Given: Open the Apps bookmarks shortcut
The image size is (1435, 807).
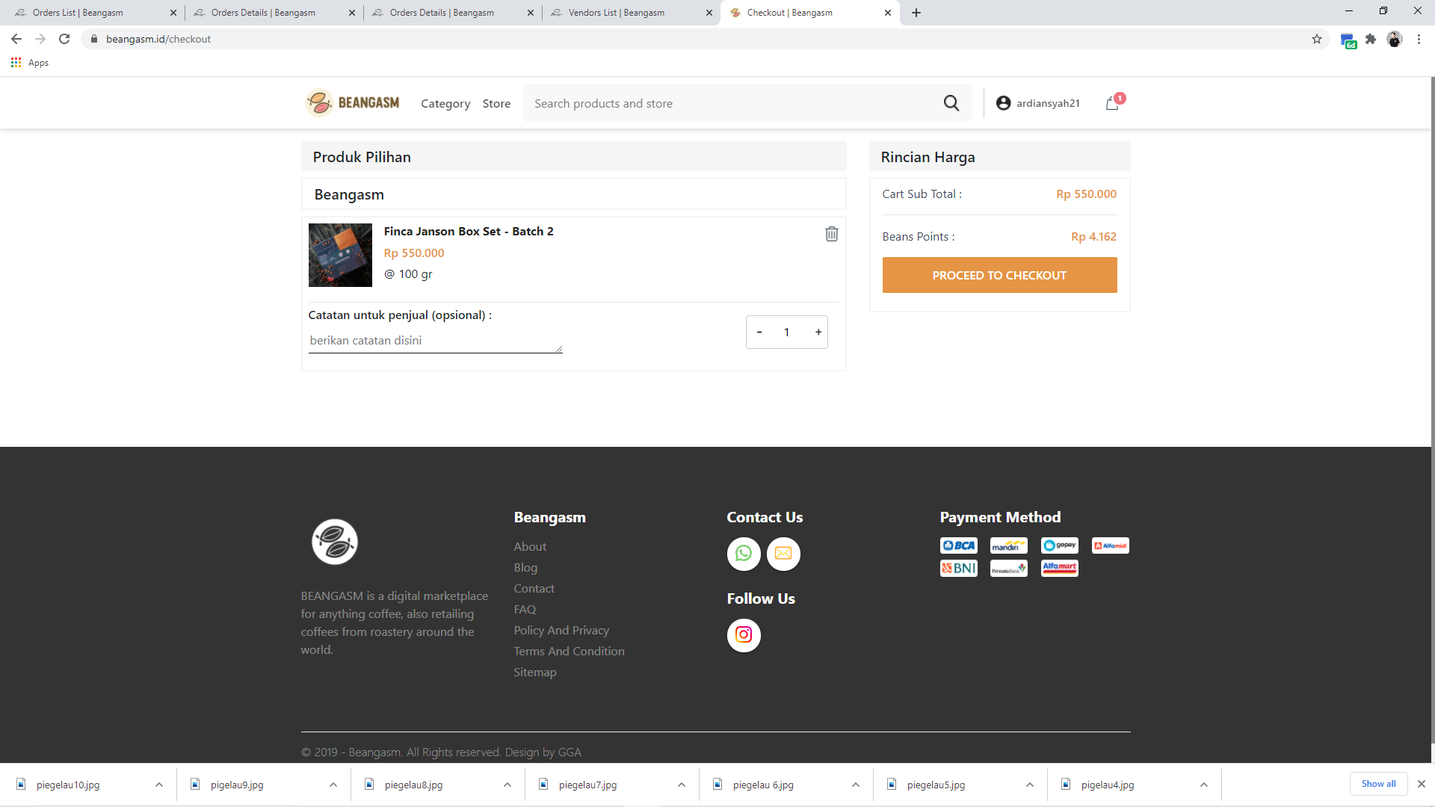Looking at the screenshot, I should click(30, 63).
